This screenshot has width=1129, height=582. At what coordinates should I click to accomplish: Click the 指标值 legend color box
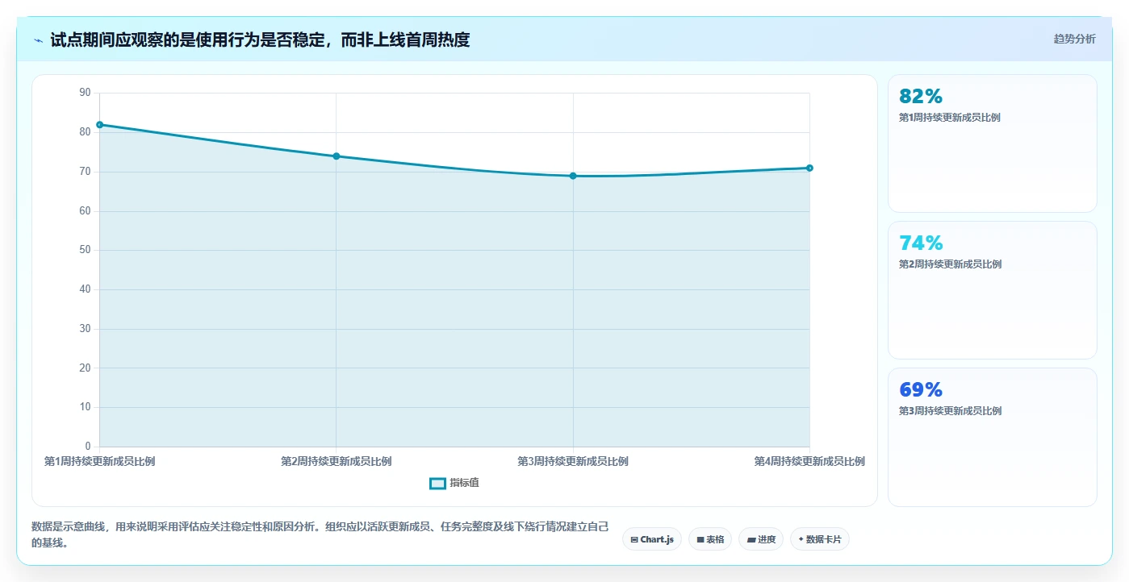(437, 483)
